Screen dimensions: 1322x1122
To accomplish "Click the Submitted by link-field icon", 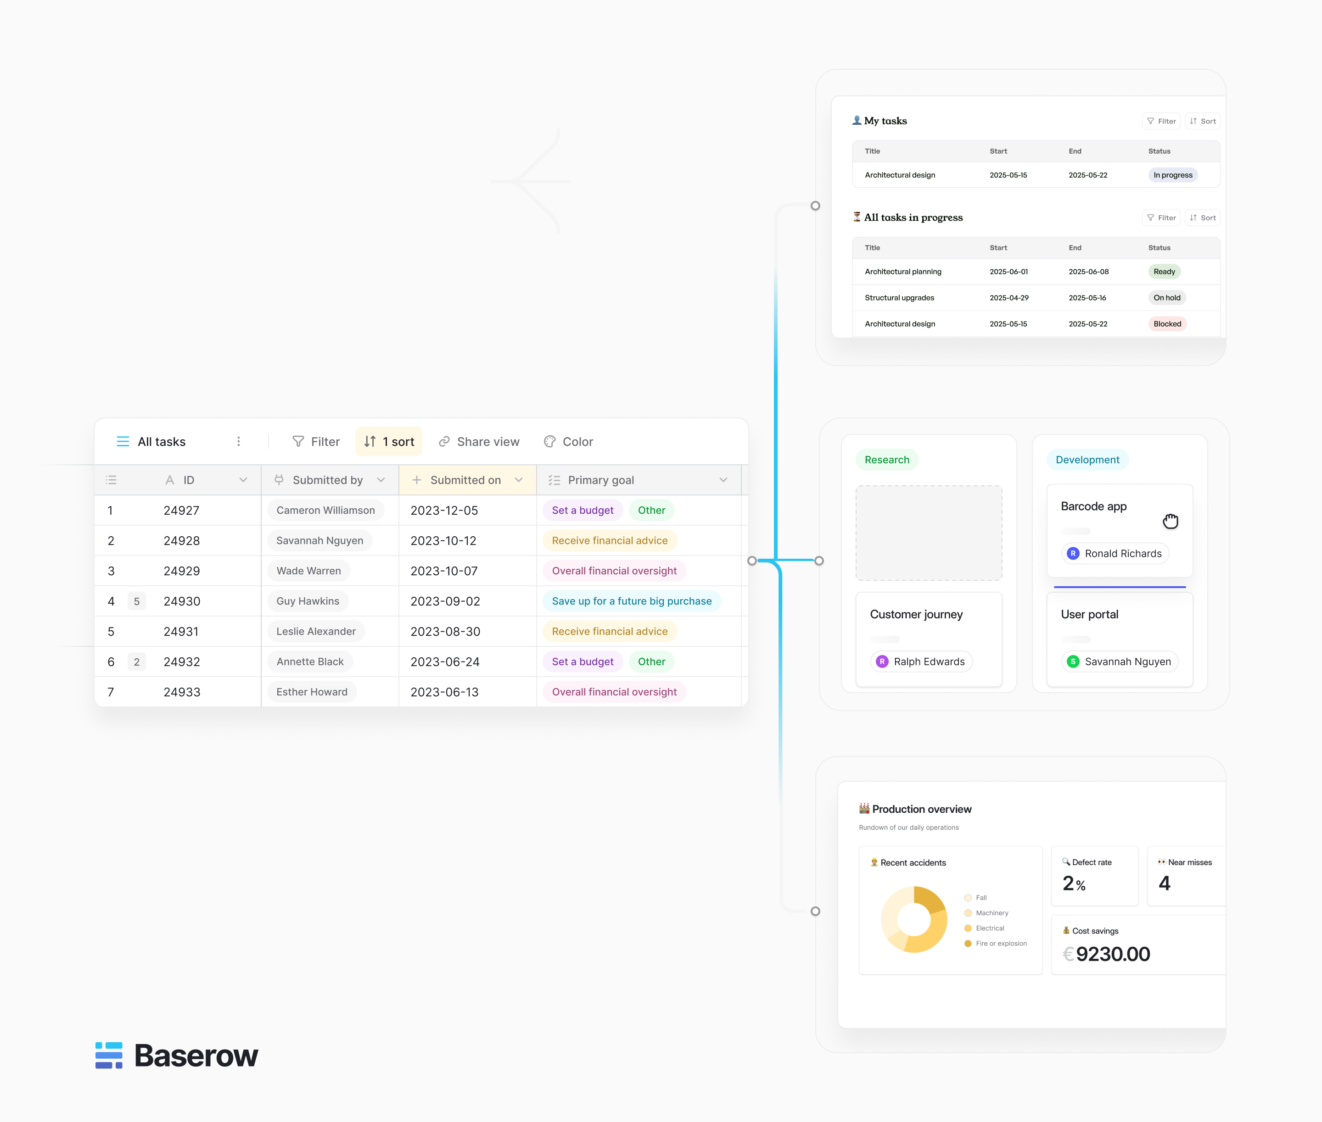I will 279,480.
